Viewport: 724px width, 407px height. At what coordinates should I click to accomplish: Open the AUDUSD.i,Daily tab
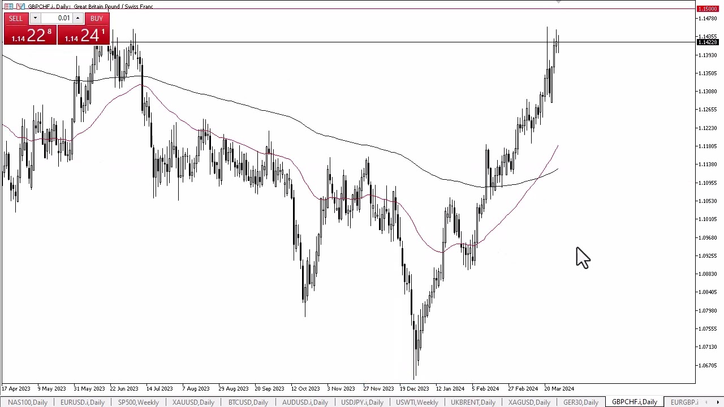pos(305,402)
